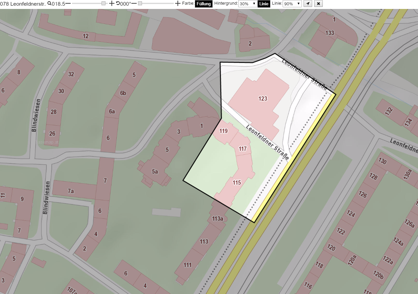The image size is (418, 294).
Task: Open the Hintergrund opacity dropdown
Action: [x=247, y=4]
